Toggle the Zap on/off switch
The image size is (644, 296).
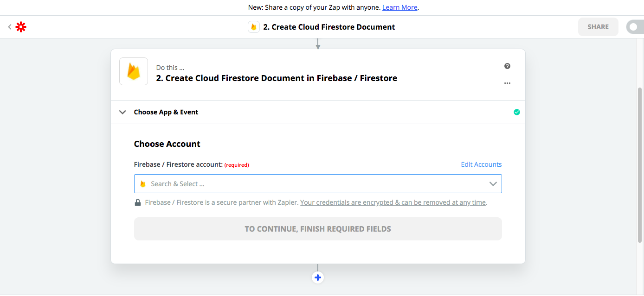(635, 27)
